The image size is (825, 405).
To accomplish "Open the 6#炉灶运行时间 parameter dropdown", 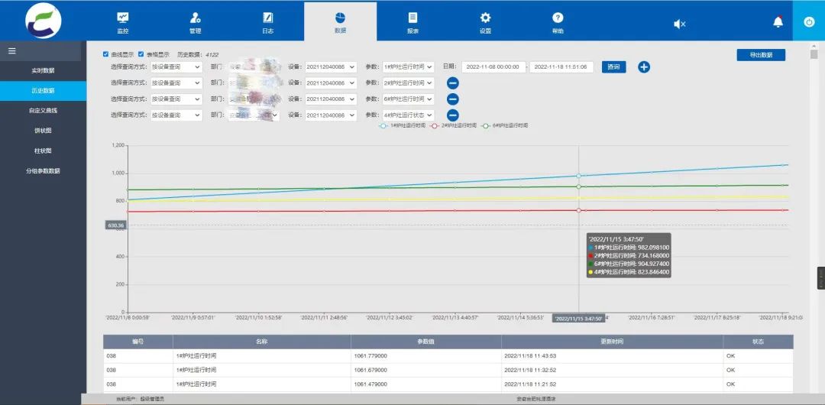I will (408, 99).
